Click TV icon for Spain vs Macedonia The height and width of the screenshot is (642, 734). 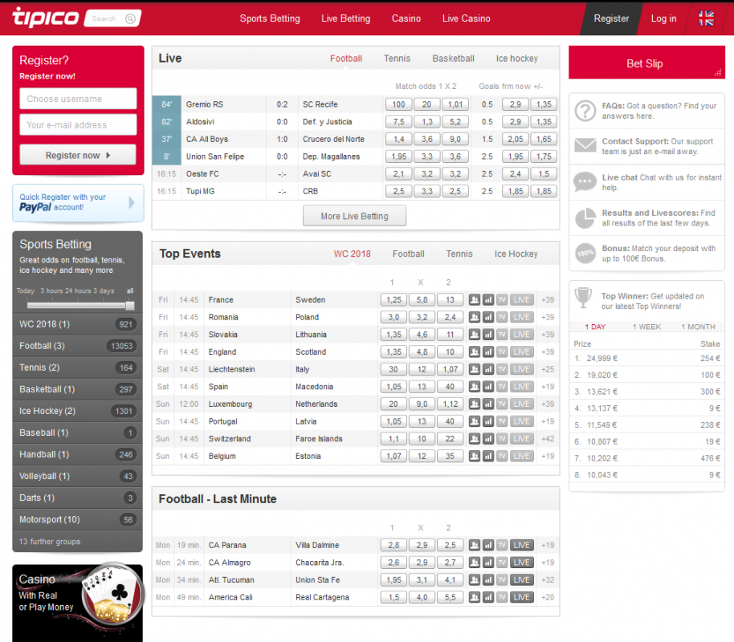[502, 387]
